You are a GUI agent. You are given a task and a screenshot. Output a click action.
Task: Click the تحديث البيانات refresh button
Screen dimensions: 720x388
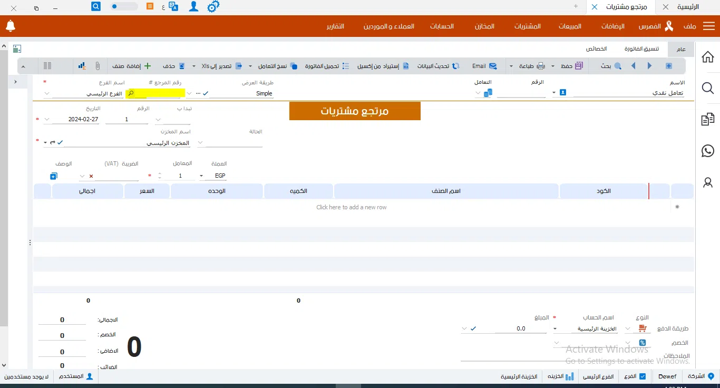(x=439, y=66)
